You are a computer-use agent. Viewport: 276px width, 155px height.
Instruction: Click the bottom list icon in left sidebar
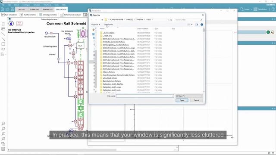click(x=3, y=149)
